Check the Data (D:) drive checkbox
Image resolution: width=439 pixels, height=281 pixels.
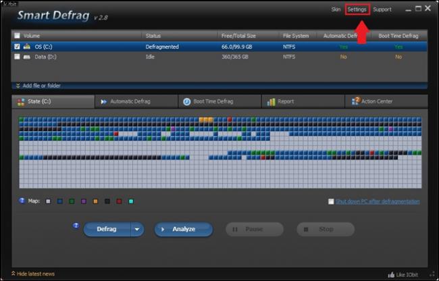tap(17, 57)
